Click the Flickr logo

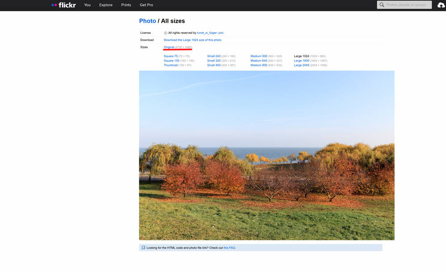(x=65, y=5)
